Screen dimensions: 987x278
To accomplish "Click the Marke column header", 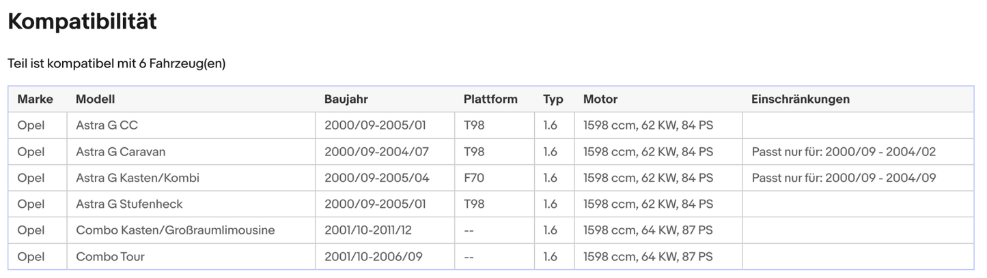I will coord(35,99).
